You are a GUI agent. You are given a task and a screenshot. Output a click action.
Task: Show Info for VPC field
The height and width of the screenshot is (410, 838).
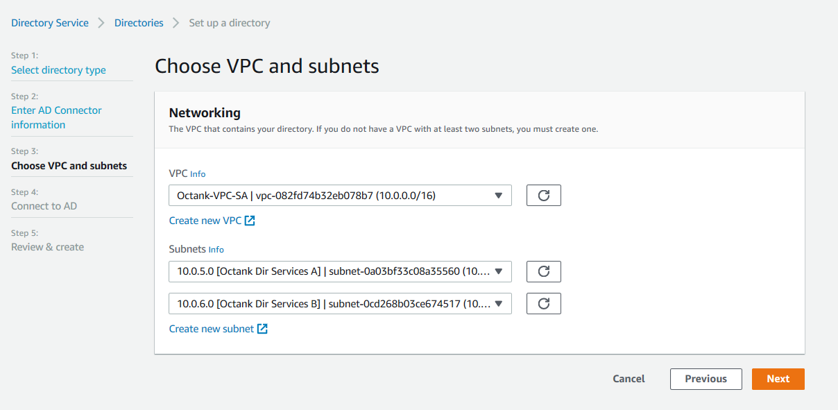[x=198, y=174]
